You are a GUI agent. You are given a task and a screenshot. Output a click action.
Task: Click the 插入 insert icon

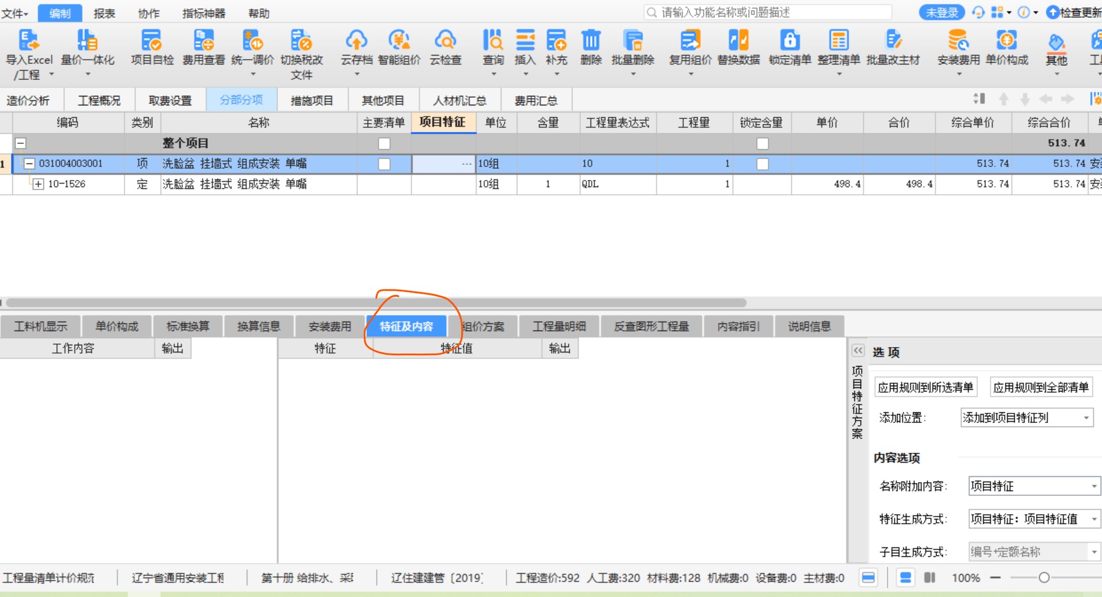(525, 40)
